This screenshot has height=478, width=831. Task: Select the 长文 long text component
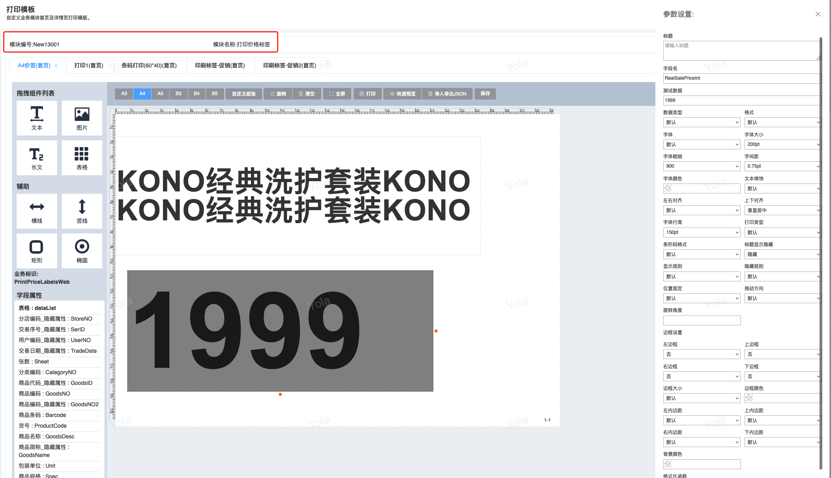[37, 158]
